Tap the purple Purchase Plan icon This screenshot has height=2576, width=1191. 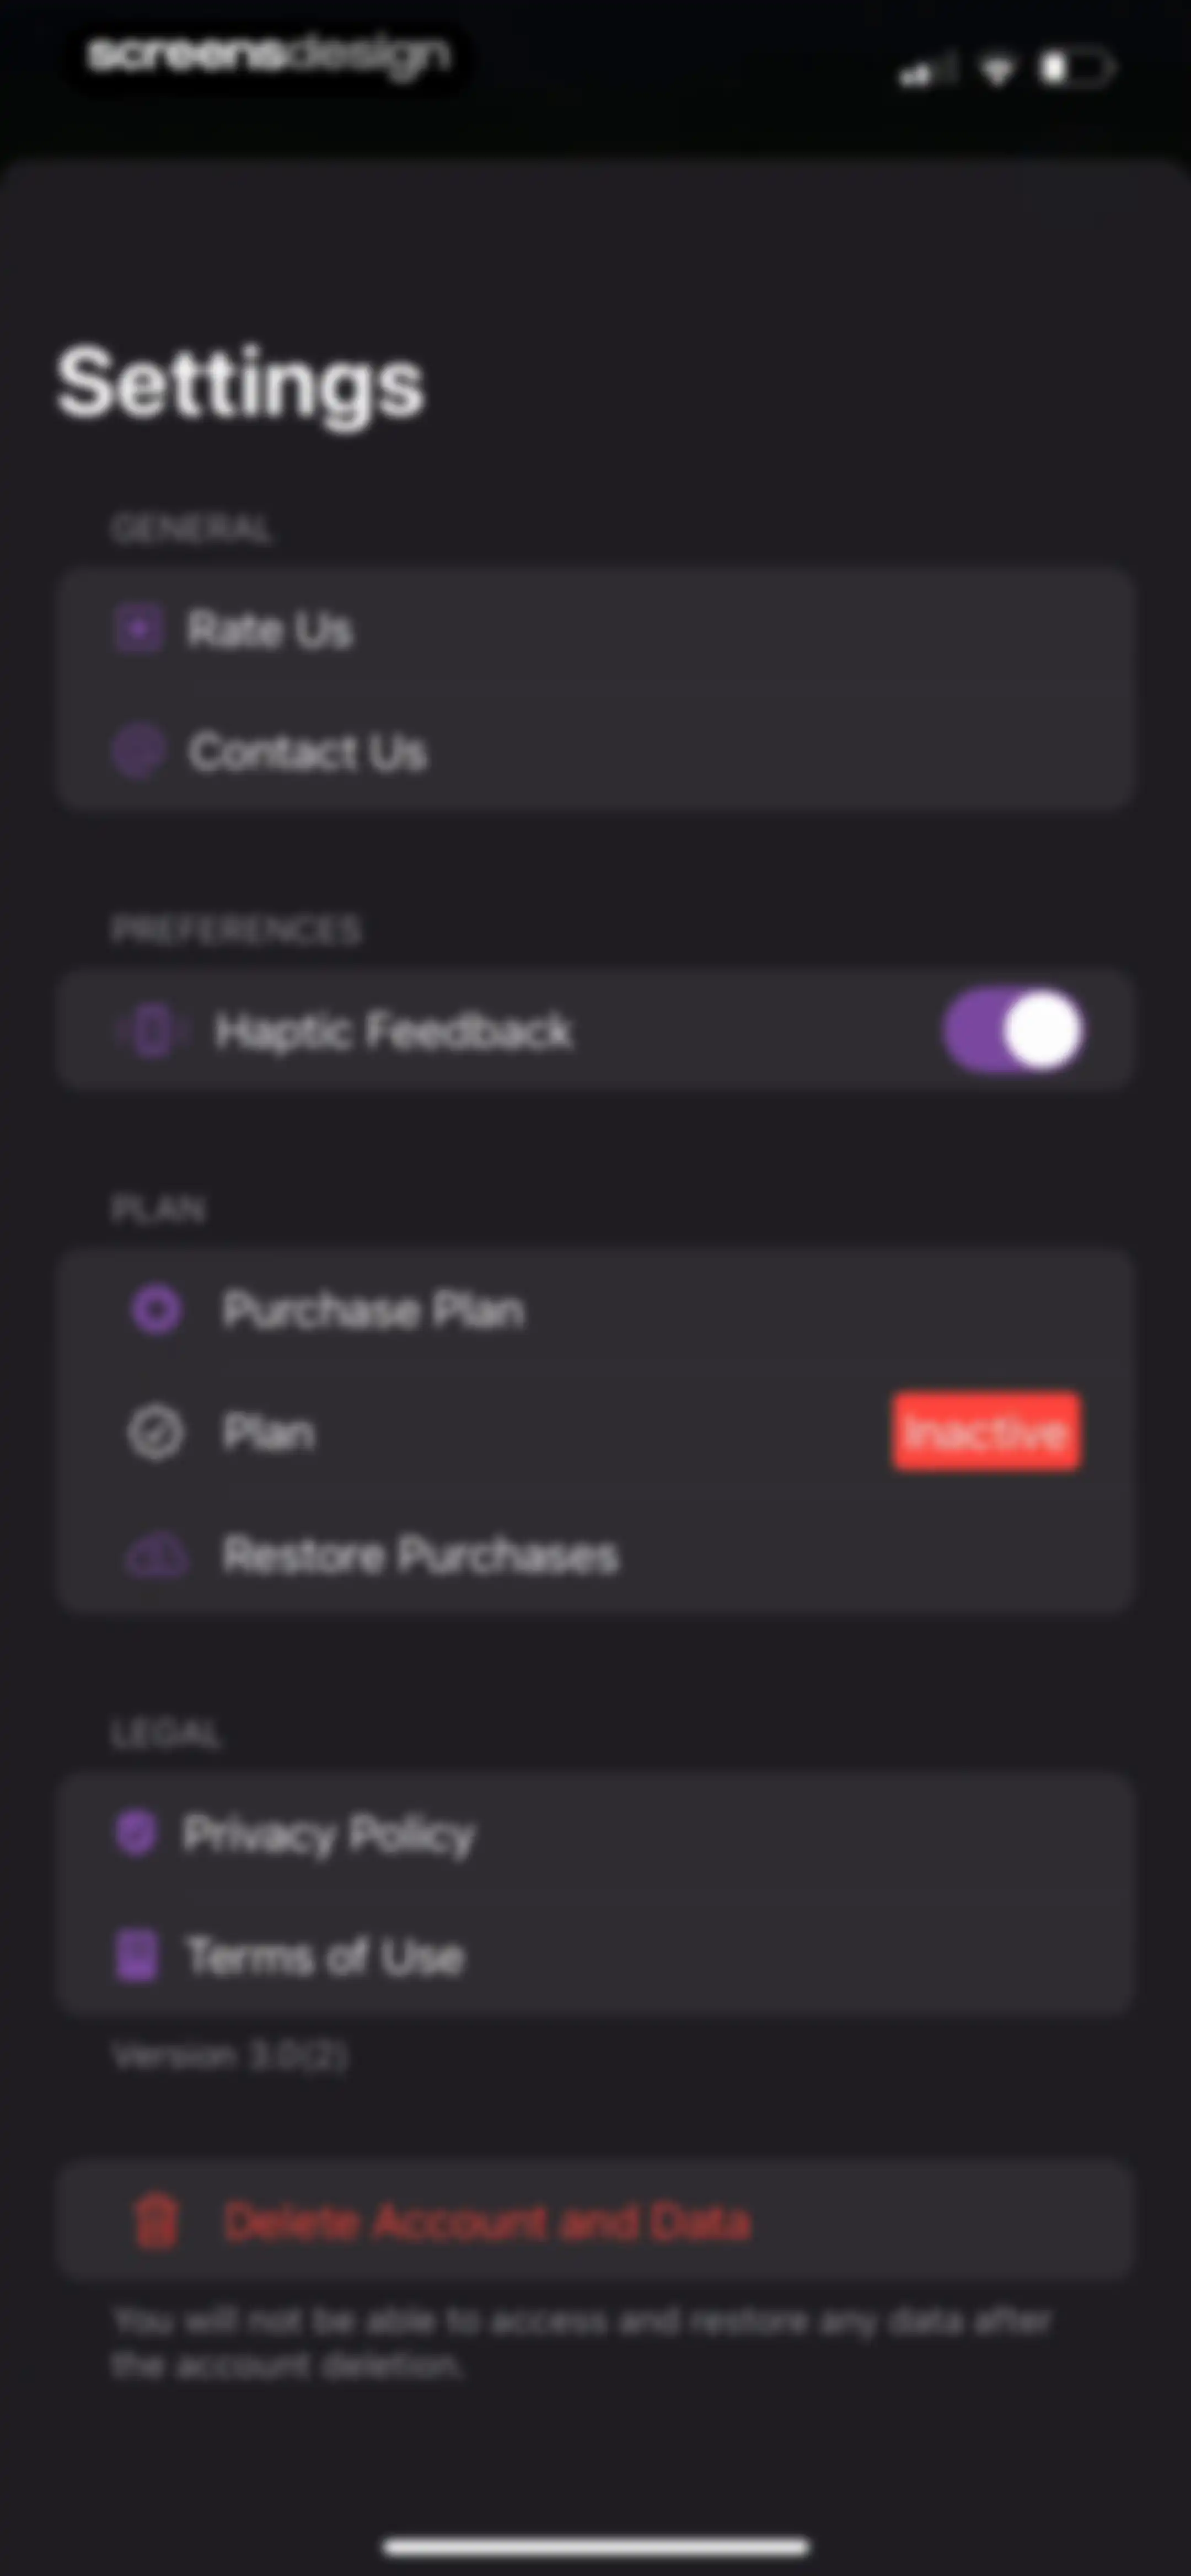(156, 1309)
